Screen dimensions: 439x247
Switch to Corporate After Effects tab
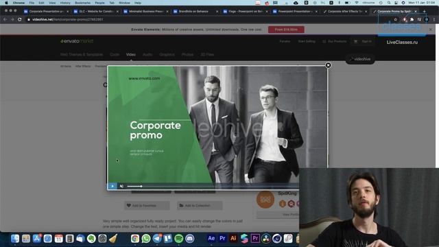tap(346, 12)
